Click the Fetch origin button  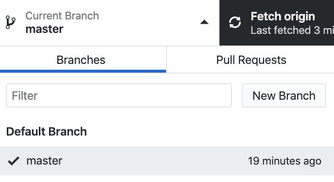click(x=277, y=23)
